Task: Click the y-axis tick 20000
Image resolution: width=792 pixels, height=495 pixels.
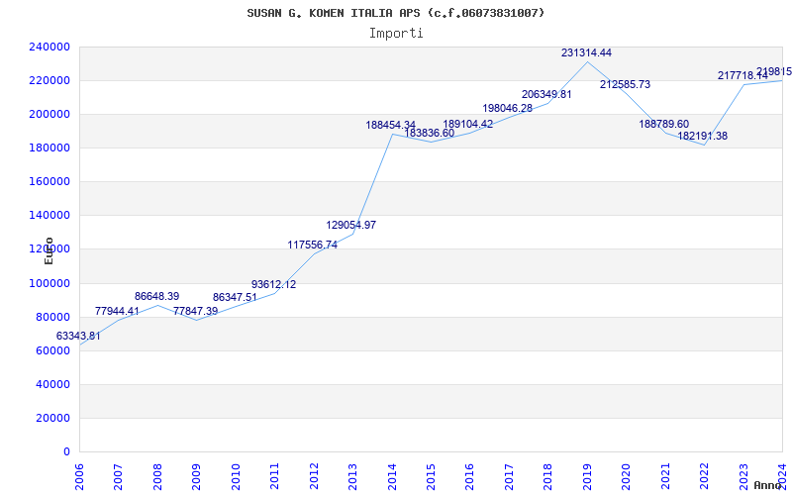Action: (x=55, y=418)
